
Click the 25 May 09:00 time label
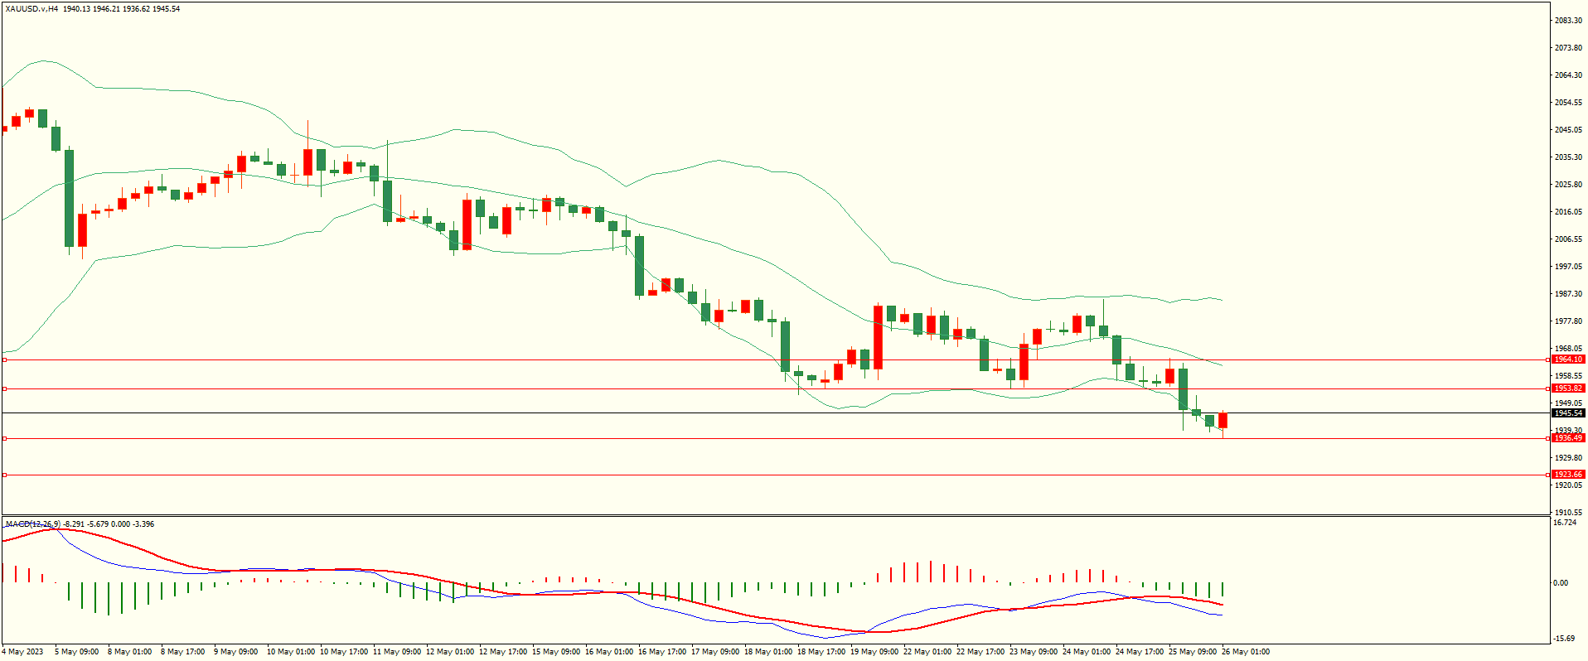[1192, 652]
